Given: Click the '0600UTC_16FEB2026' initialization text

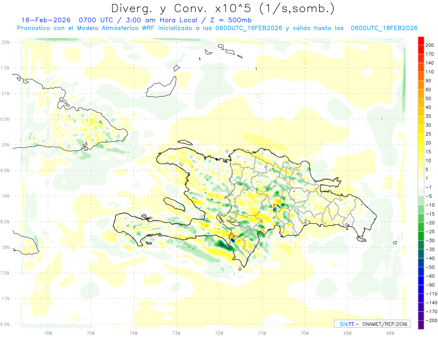Looking at the screenshot, I should pyautogui.click(x=249, y=28).
